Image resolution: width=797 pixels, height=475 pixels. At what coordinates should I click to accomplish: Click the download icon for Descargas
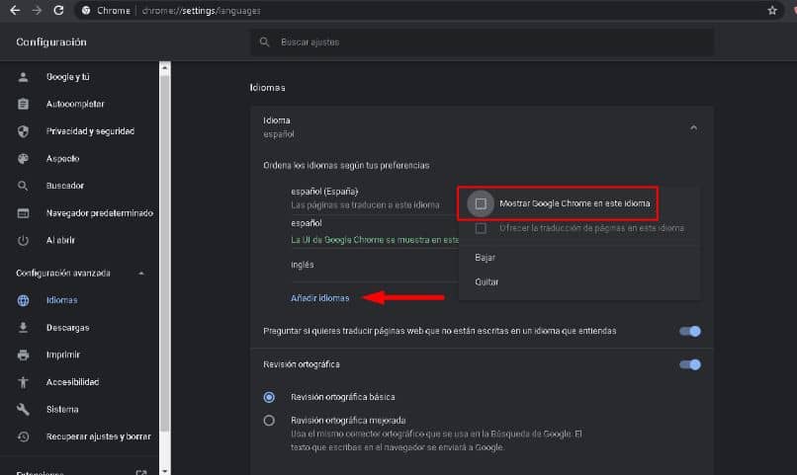(23, 328)
